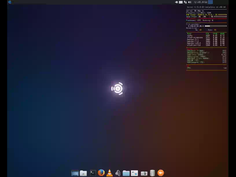Open VLC media player from the dock
Image resolution: width=236 pixels, height=177 pixels.
pyautogui.click(x=110, y=173)
